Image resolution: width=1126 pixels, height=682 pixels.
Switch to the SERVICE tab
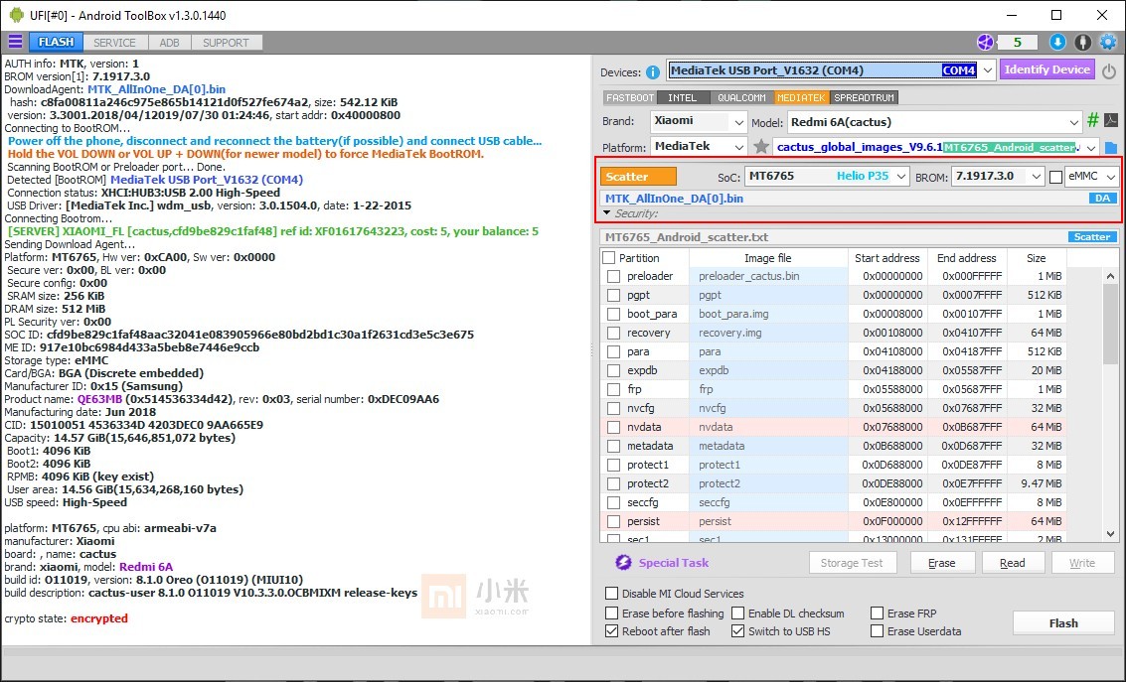(x=114, y=43)
